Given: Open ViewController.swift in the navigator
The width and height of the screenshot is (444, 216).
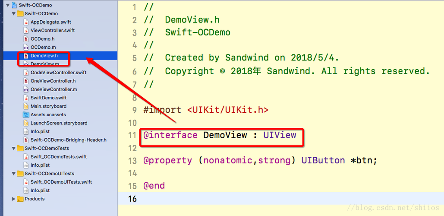Looking at the screenshot, I should point(53,31).
